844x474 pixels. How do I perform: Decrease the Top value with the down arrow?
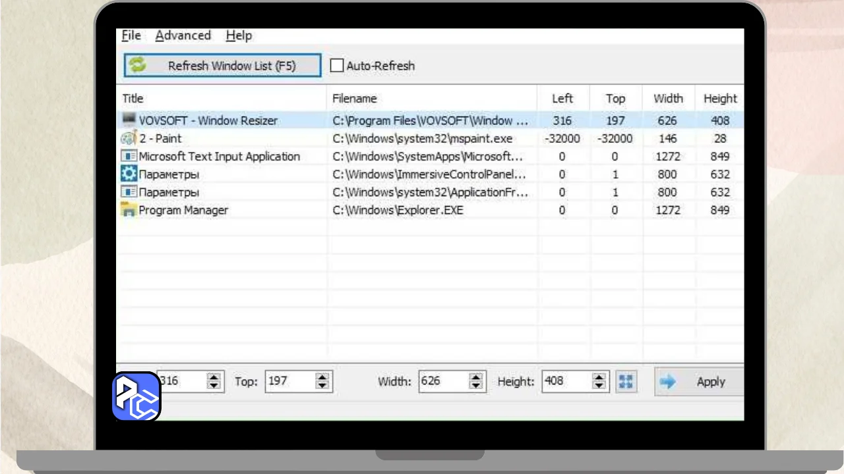322,386
